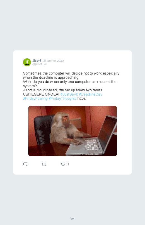Click the Jisort account name
Screen dimensions: 145x225
pyautogui.click(x=37, y=61)
